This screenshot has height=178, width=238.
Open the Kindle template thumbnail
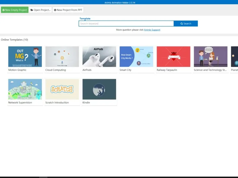coord(99,89)
